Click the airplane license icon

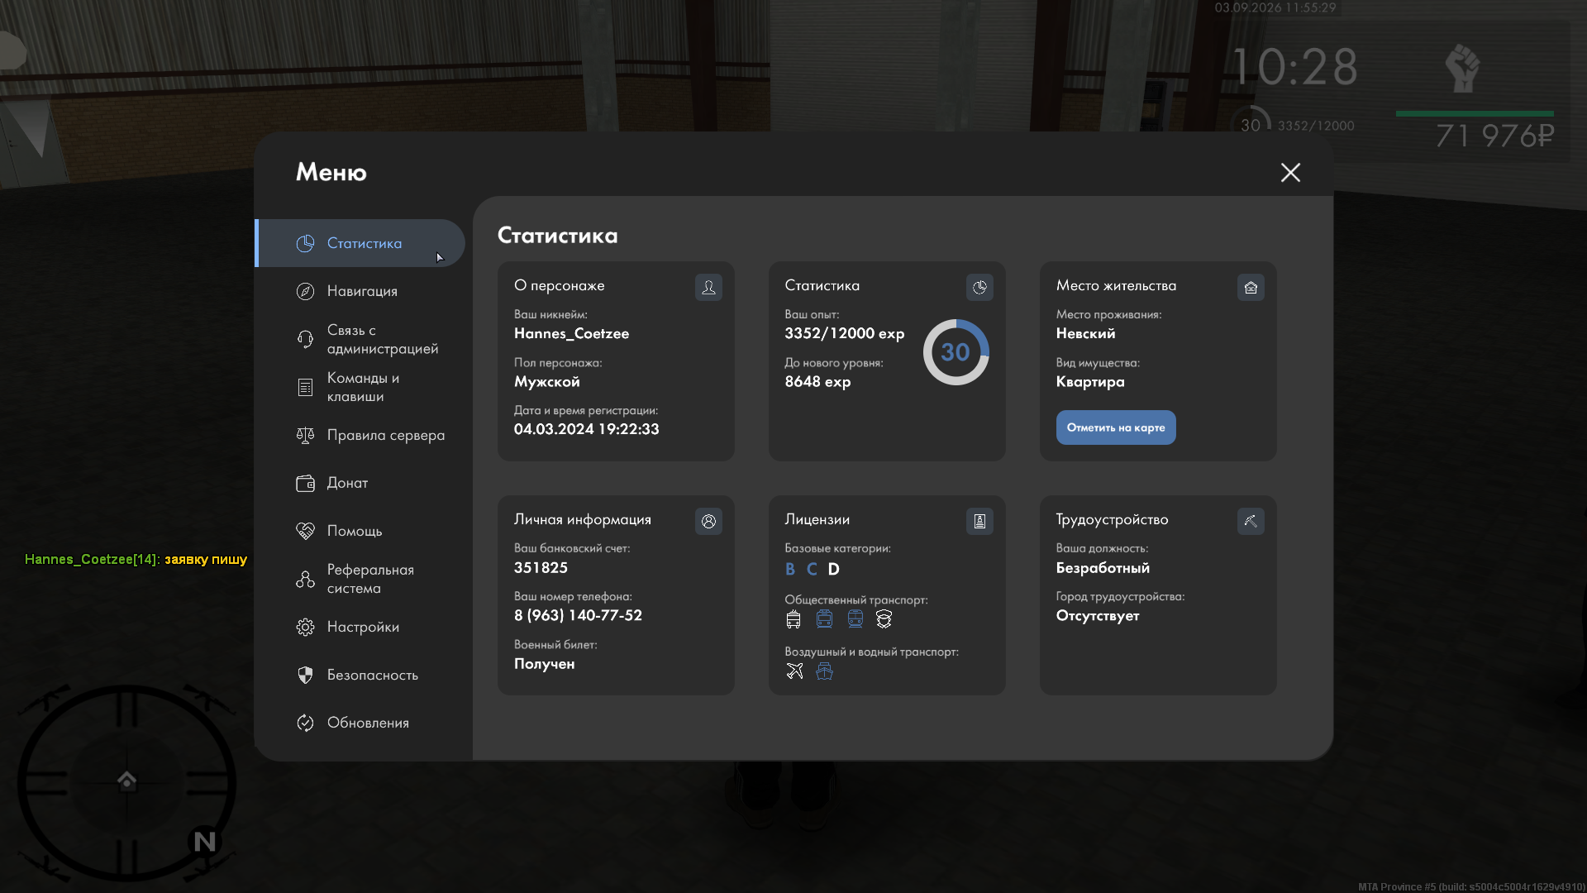pyautogui.click(x=794, y=671)
